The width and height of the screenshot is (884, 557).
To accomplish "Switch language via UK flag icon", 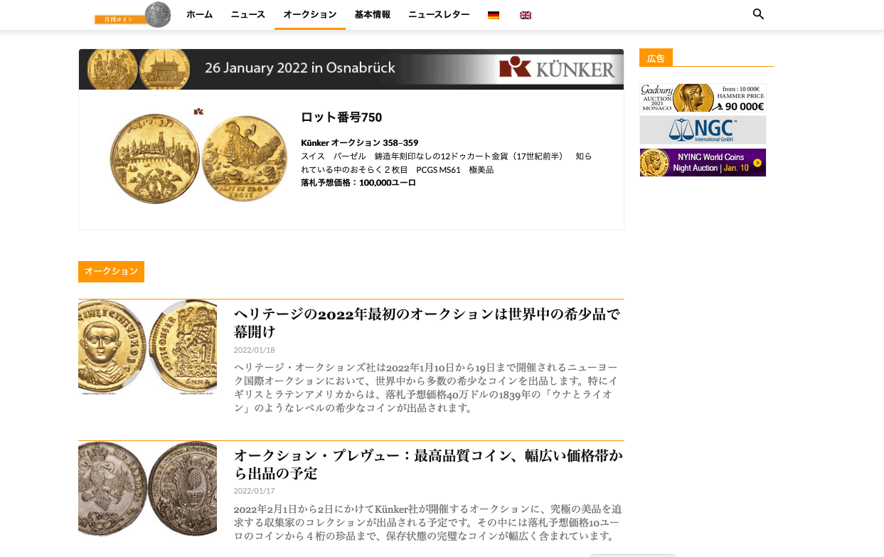I will 526,15.
